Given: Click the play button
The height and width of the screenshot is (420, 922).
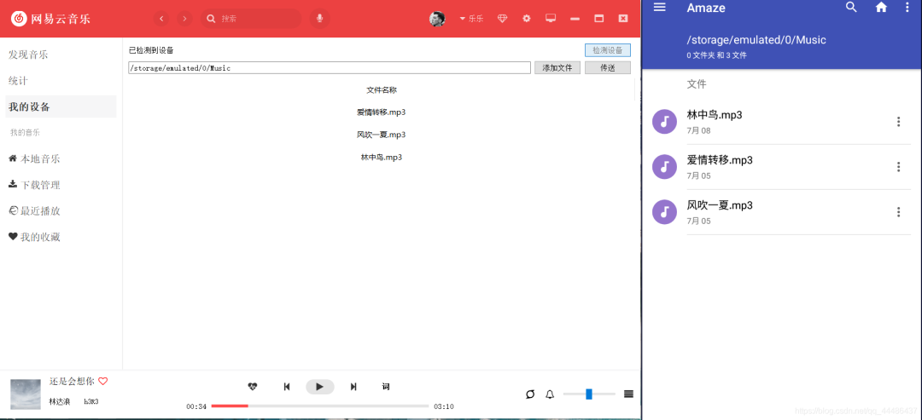Looking at the screenshot, I should coord(320,387).
